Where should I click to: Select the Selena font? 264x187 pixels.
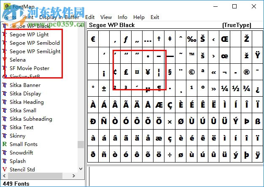pos(18,60)
